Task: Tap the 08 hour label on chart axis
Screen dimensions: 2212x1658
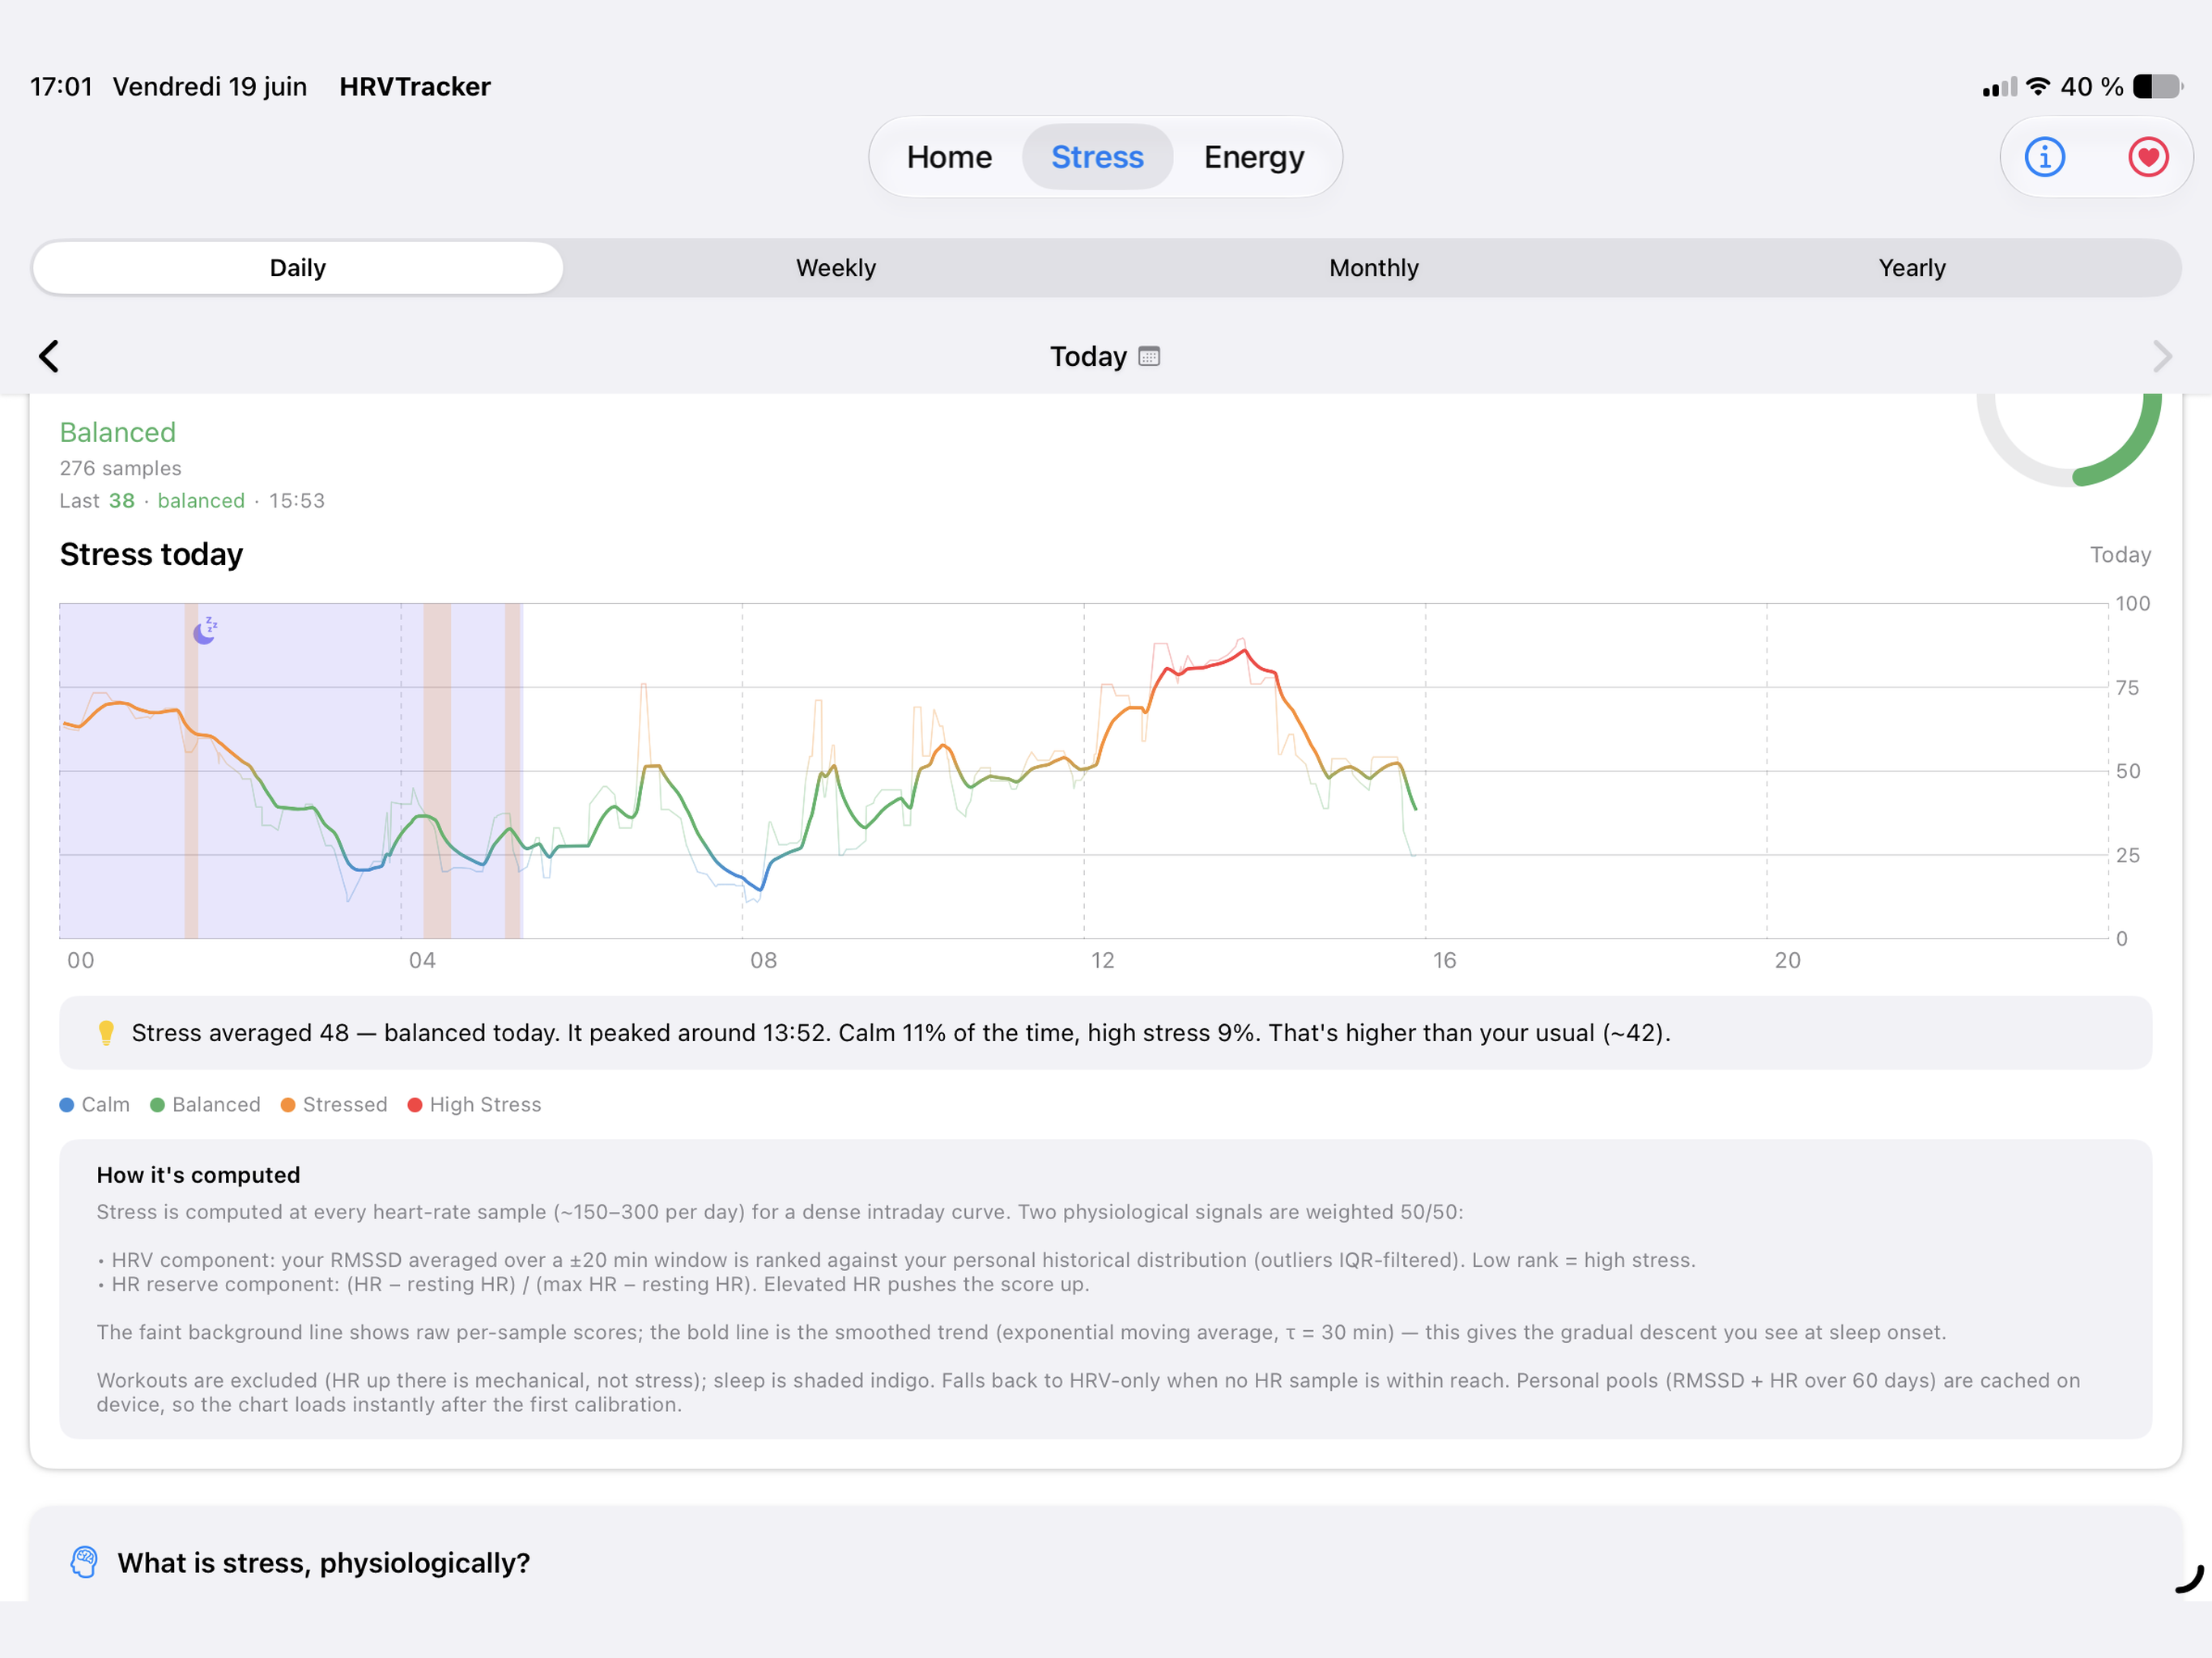Action: pos(763,960)
